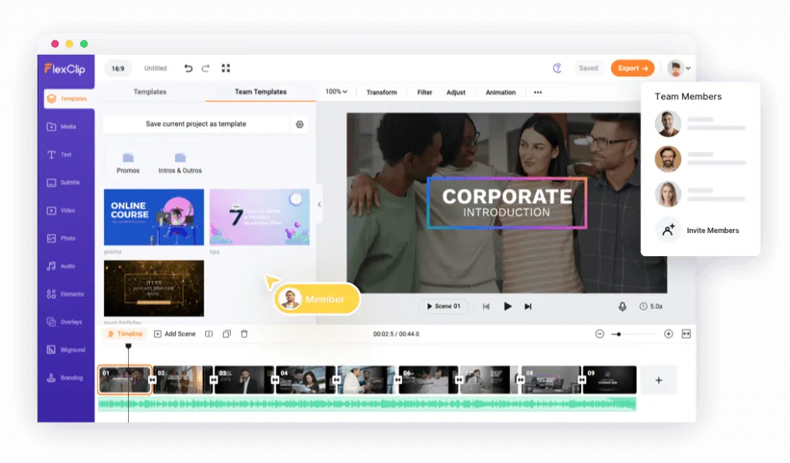Click the duplicate scene icon
This screenshot has height=463, width=790.
tap(227, 334)
